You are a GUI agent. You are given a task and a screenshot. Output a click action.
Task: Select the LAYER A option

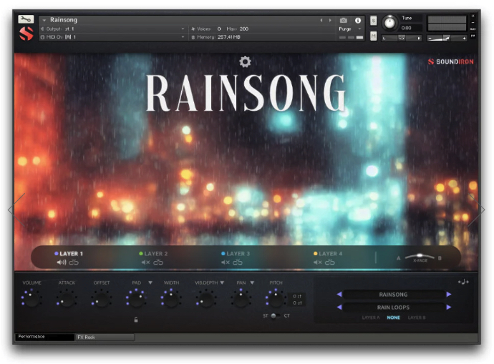[371, 318]
